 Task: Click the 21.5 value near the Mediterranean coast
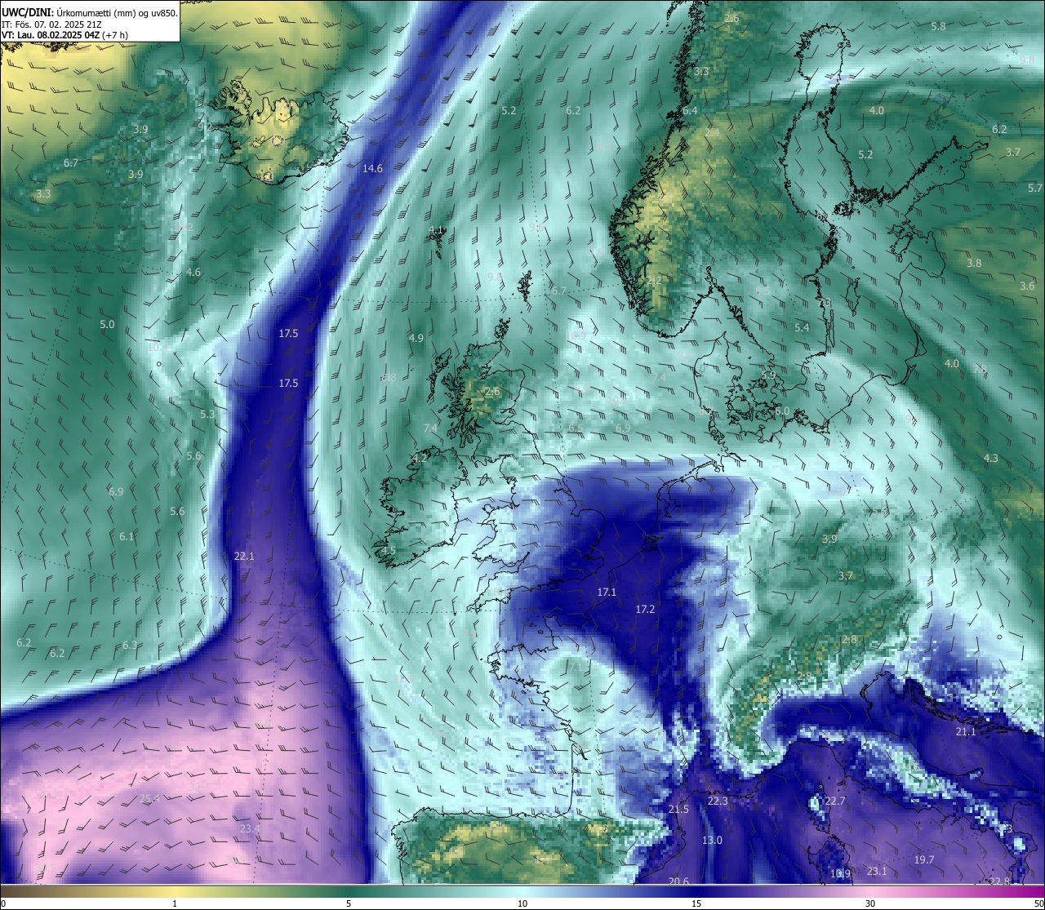click(x=678, y=810)
